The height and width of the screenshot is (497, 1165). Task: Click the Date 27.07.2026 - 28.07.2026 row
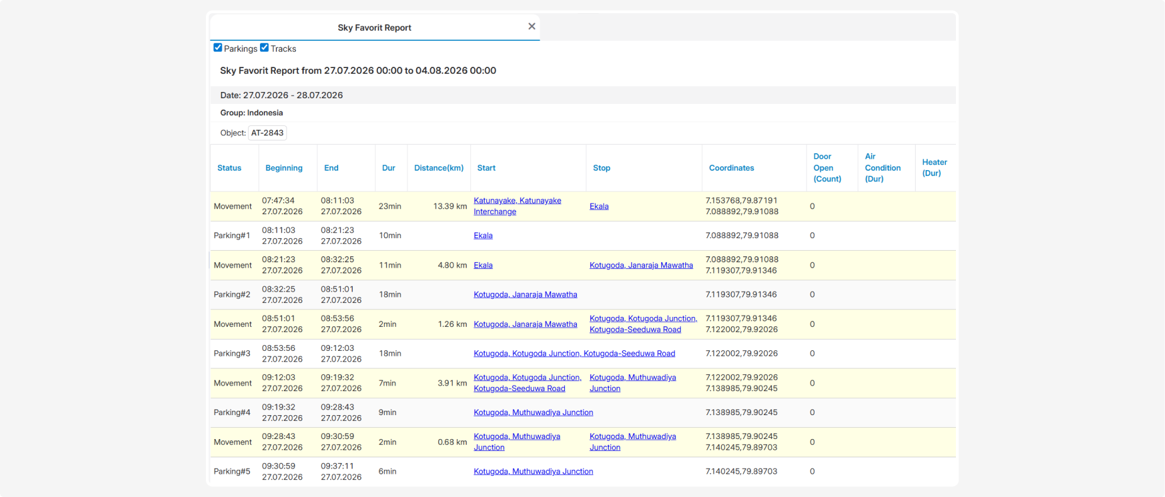click(583, 95)
